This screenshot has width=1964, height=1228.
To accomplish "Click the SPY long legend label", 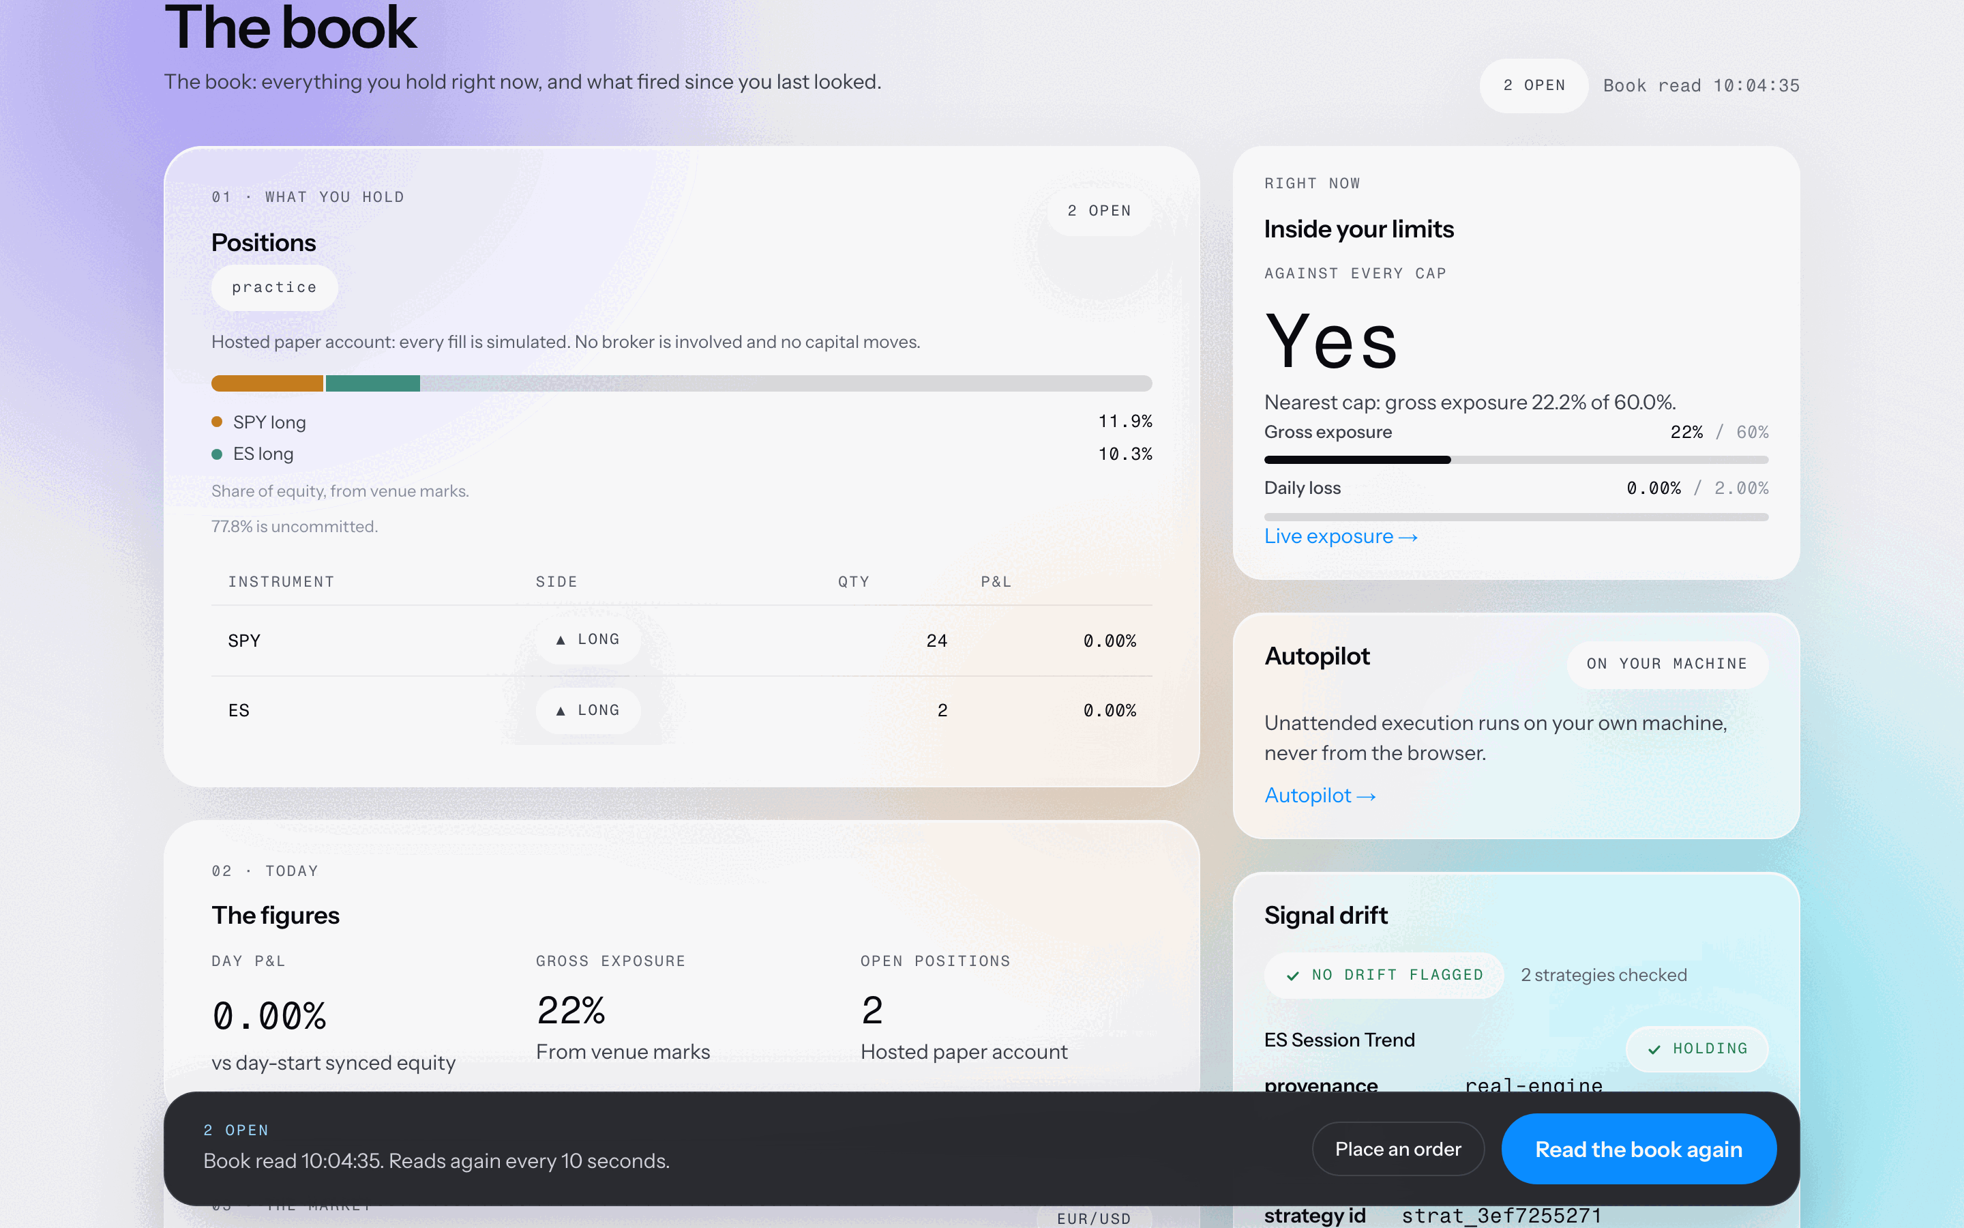I will 269,422.
